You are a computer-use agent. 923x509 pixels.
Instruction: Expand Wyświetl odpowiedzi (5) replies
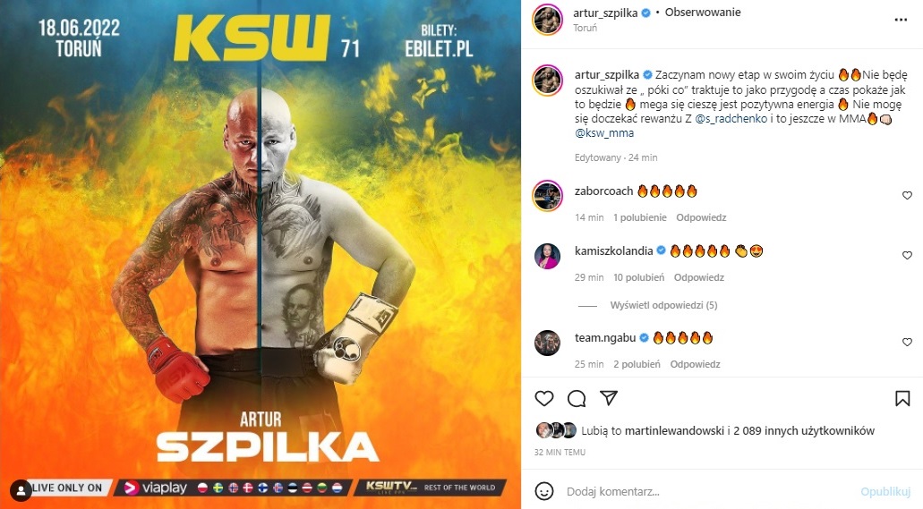click(x=663, y=305)
